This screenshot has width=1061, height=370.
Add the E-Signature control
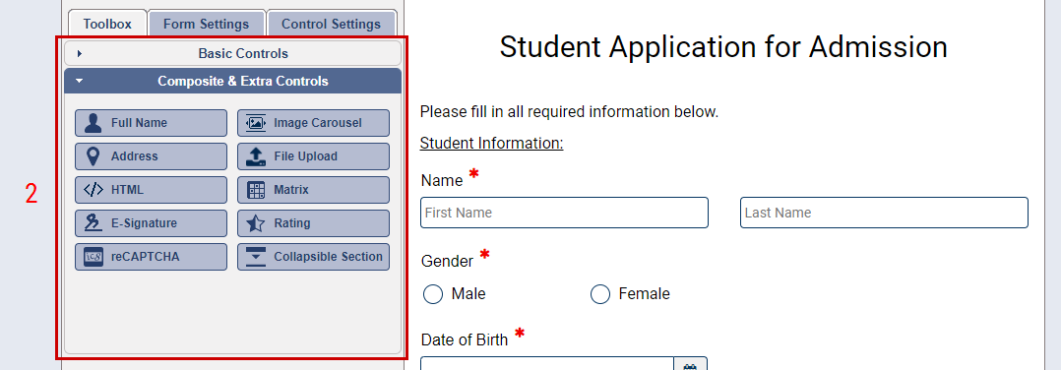151,223
